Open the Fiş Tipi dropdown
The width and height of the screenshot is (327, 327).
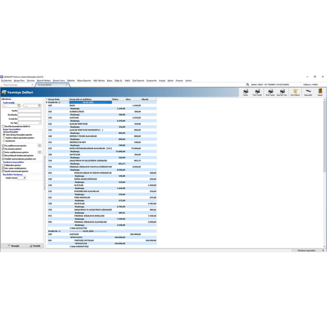pyautogui.click(x=39, y=123)
